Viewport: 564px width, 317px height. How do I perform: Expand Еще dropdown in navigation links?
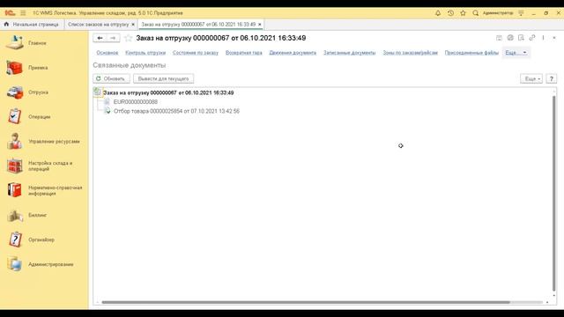tap(516, 53)
